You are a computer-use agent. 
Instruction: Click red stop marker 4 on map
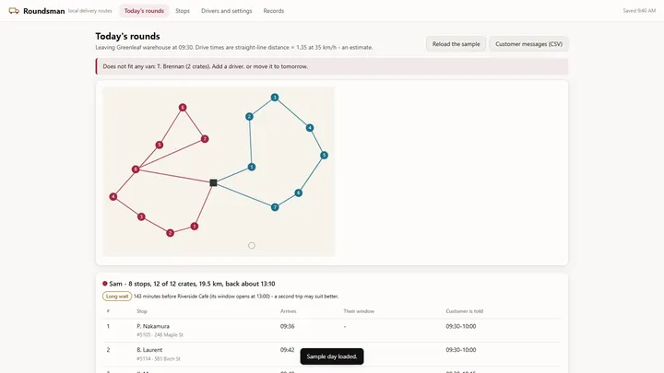tap(113, 197)
